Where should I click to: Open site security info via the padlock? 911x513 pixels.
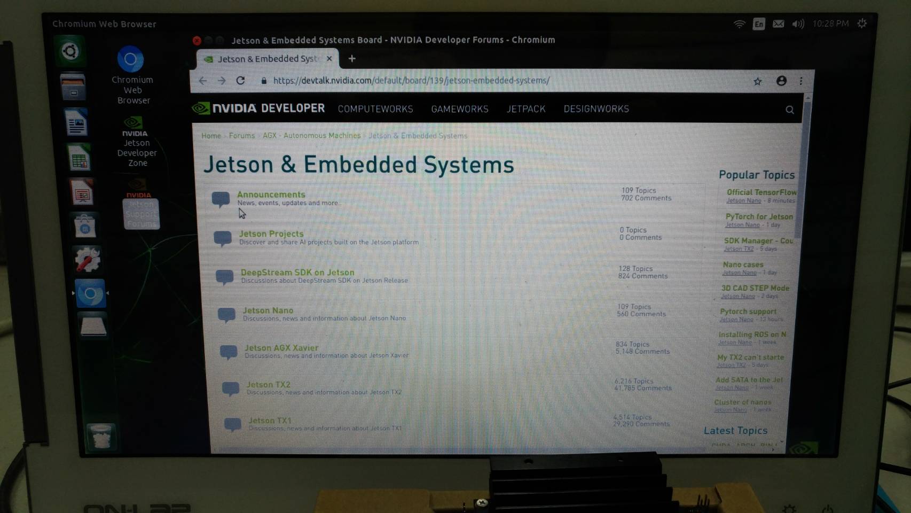263,81
